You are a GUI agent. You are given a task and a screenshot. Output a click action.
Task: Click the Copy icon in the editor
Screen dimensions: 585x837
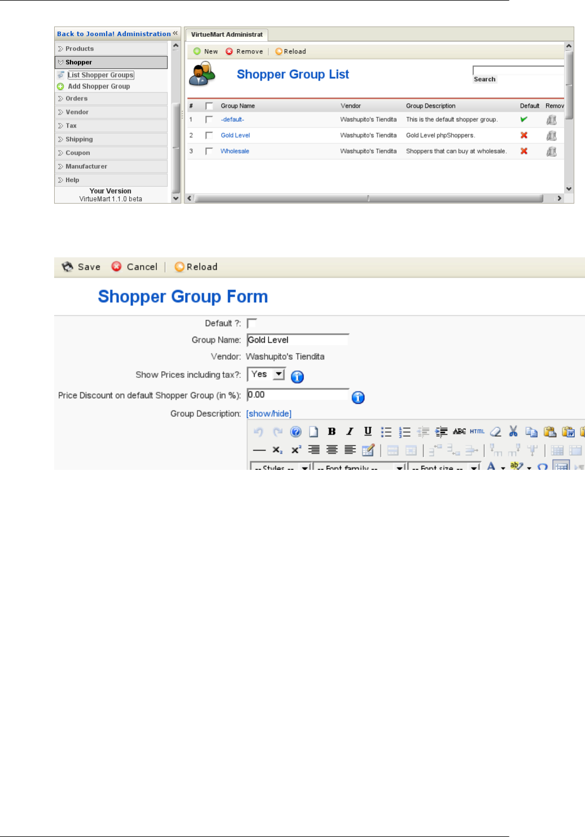pos(531,432)
